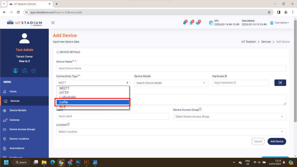The image size is (297, 167).
Task: Focus the Device Name input field
Action: point(171,68)
